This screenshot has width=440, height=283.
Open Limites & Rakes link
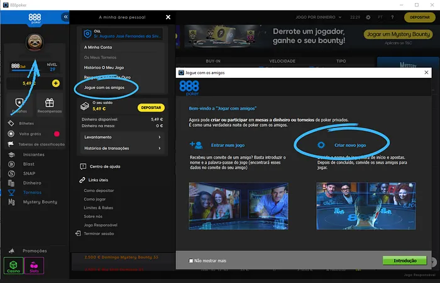pyautogui.click(x=98, y=208)
